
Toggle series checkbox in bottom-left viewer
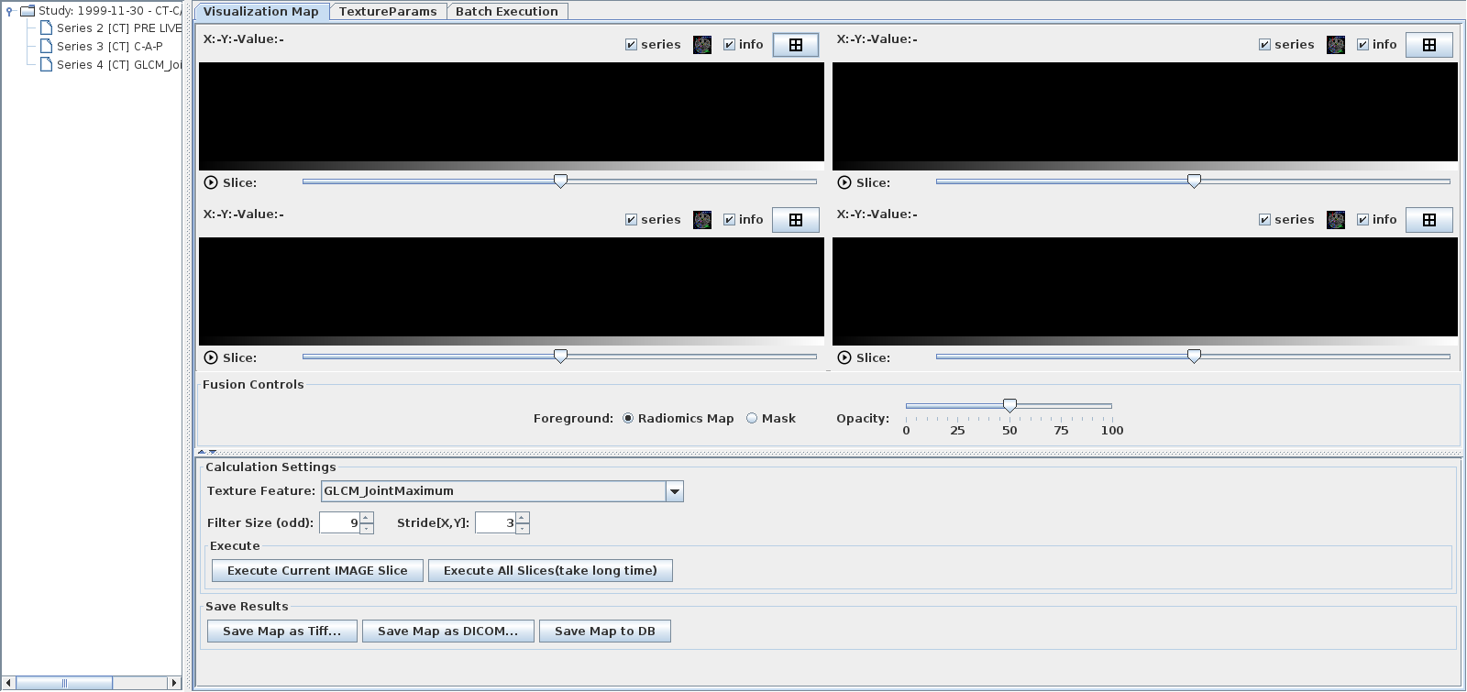pyautogui.click(x=631, y=220)
